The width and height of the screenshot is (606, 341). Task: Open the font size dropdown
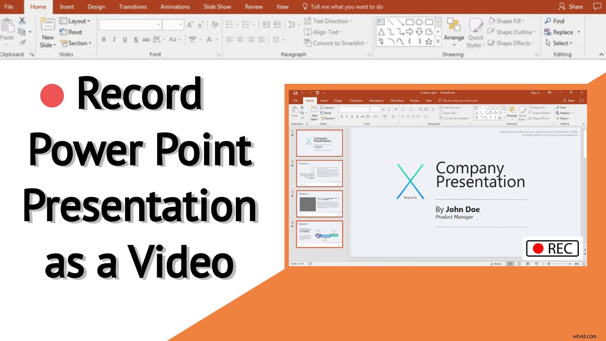tap(180, 24)
